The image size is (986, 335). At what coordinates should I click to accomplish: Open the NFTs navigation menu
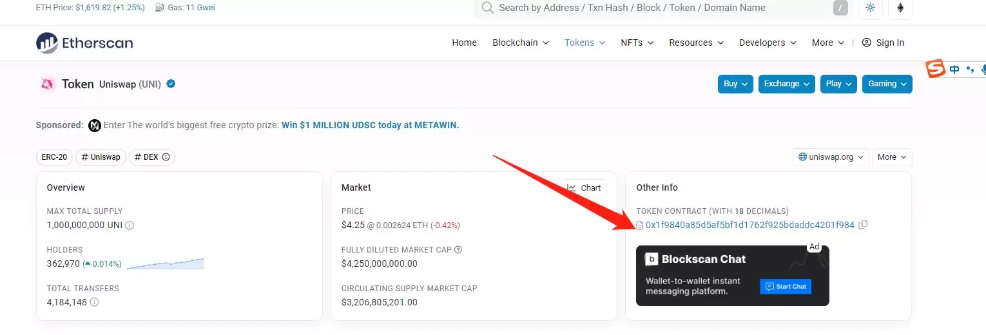tap(637, 43)
